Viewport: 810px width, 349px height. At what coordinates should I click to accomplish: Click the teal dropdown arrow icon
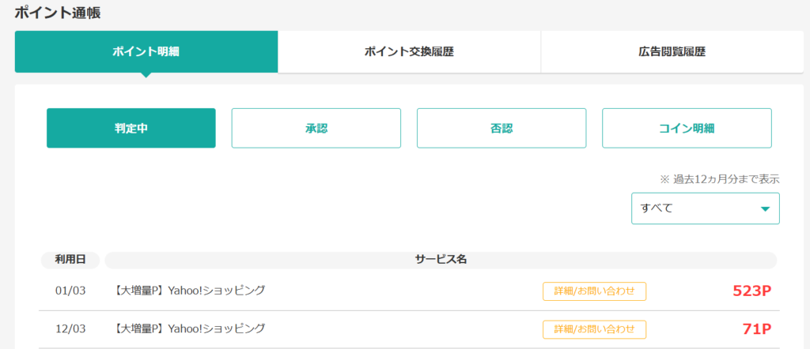[x=765, y=209]
